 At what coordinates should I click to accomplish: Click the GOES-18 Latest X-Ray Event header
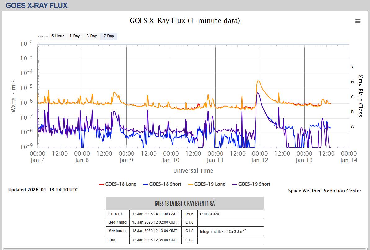point(185,204)
